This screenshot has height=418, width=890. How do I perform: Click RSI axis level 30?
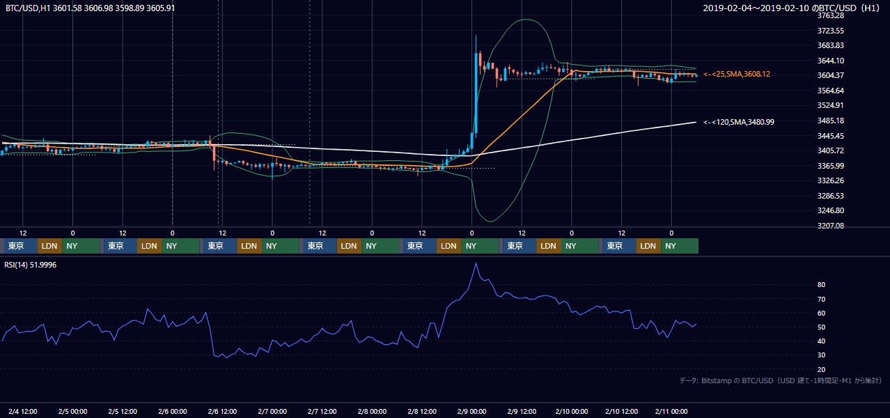[822, 355]
